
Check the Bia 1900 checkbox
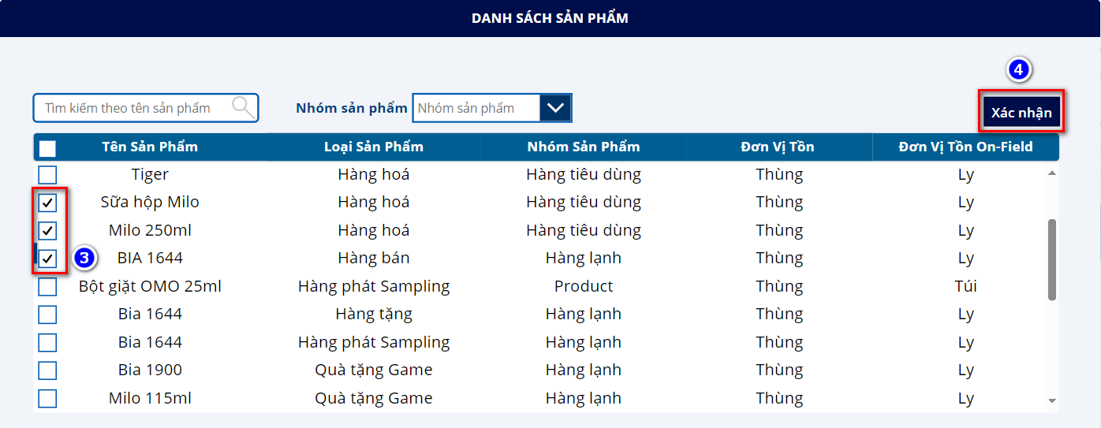click(47, 370)
